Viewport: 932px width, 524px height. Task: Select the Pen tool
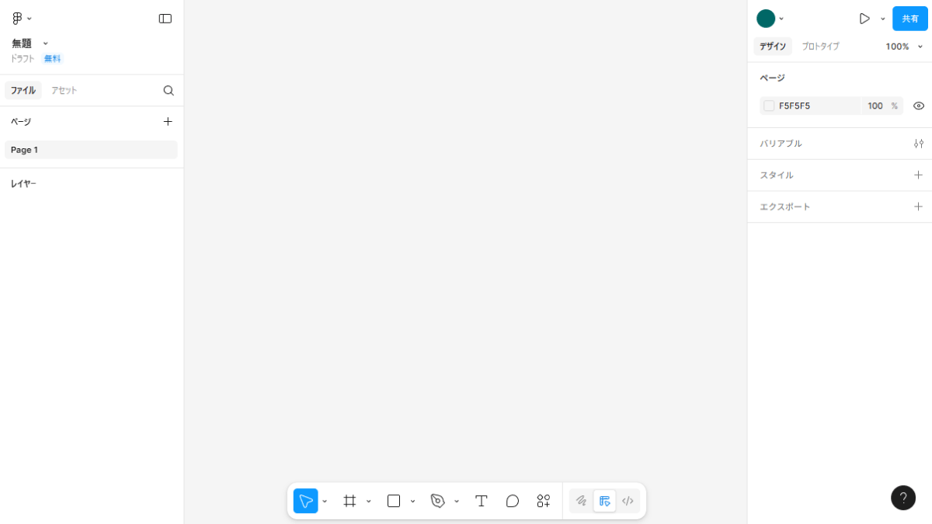click(x=437, y=501)
